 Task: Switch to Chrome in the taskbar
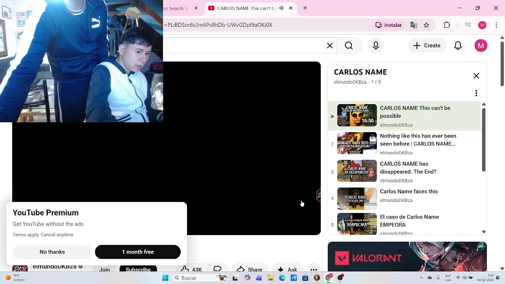(x=329, y=278)
